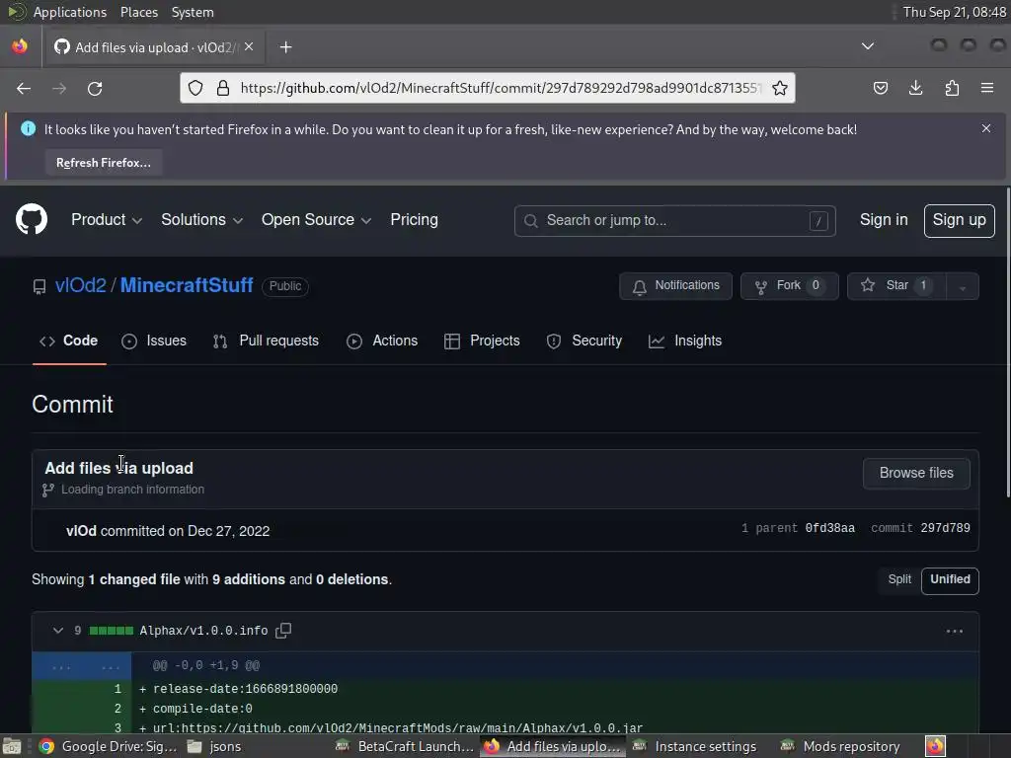Click the Sign up button
This screenshot has height=758, width=1011.
click(x=959, y=220)
